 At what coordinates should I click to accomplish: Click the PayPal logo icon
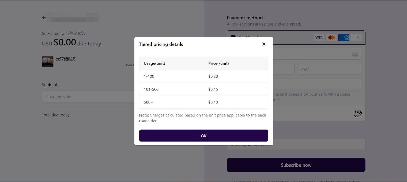pyautogui.click(x=358, y=113)
